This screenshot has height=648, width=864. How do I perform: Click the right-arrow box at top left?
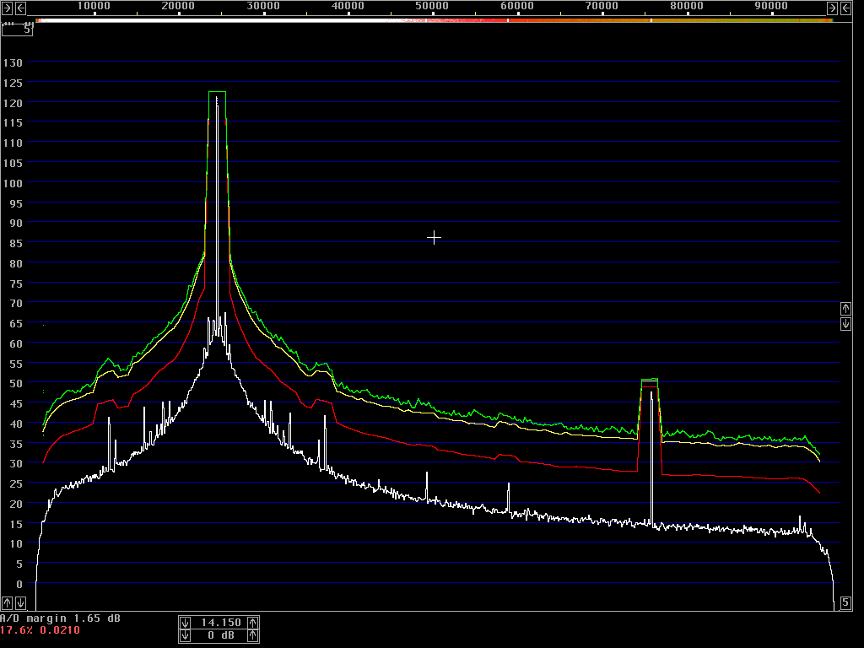[x=7, y=8]
